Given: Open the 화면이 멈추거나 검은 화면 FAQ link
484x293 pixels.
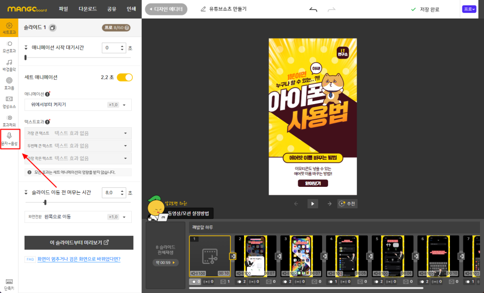Looking at the screenshot, I should (x=79, y=259).
